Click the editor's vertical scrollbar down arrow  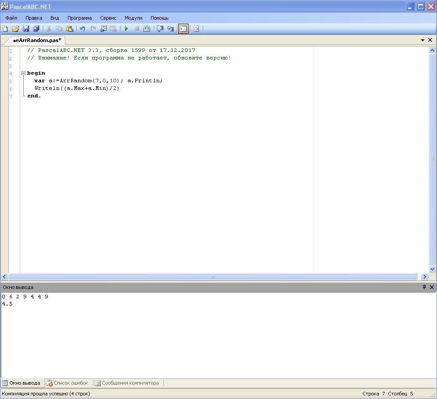click(x=432, y=269)
